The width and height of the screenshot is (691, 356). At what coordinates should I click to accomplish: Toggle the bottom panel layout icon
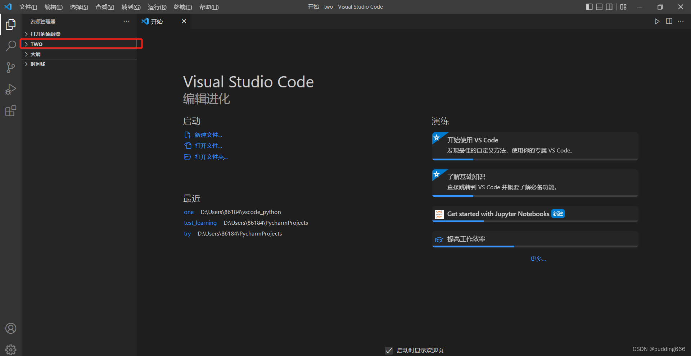(599, 7)
